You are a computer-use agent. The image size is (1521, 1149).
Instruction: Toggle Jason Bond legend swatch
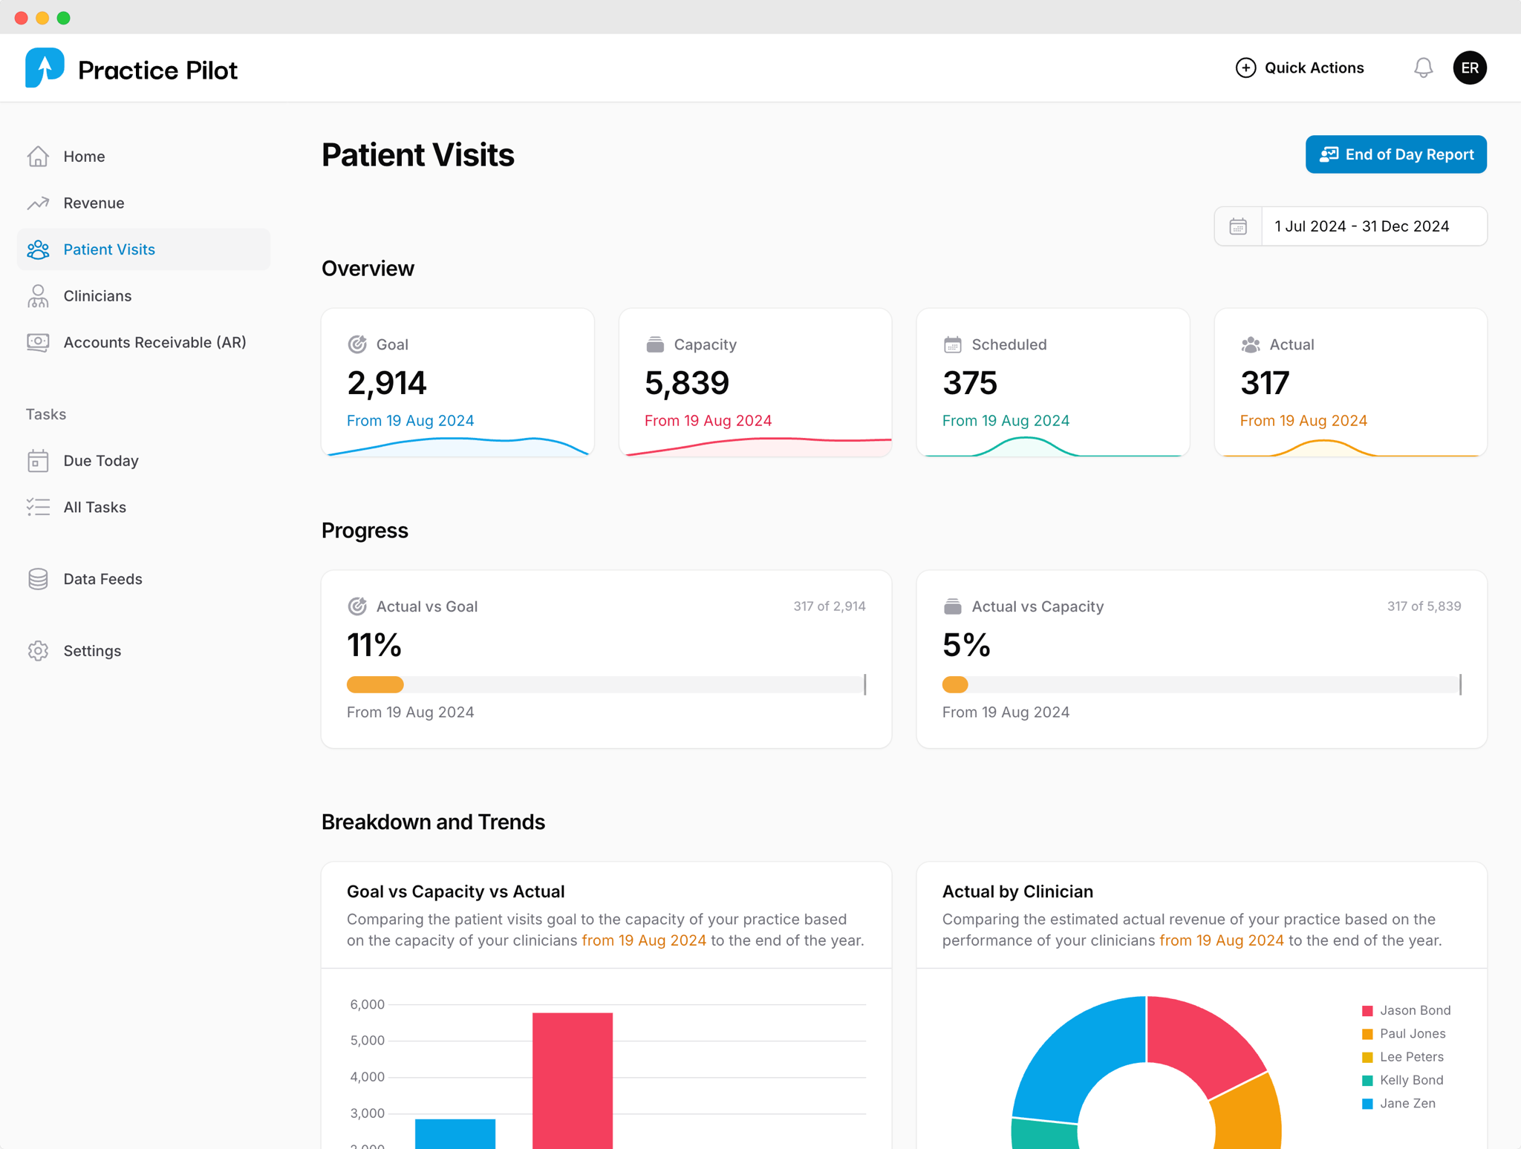click(1367, 1011)
